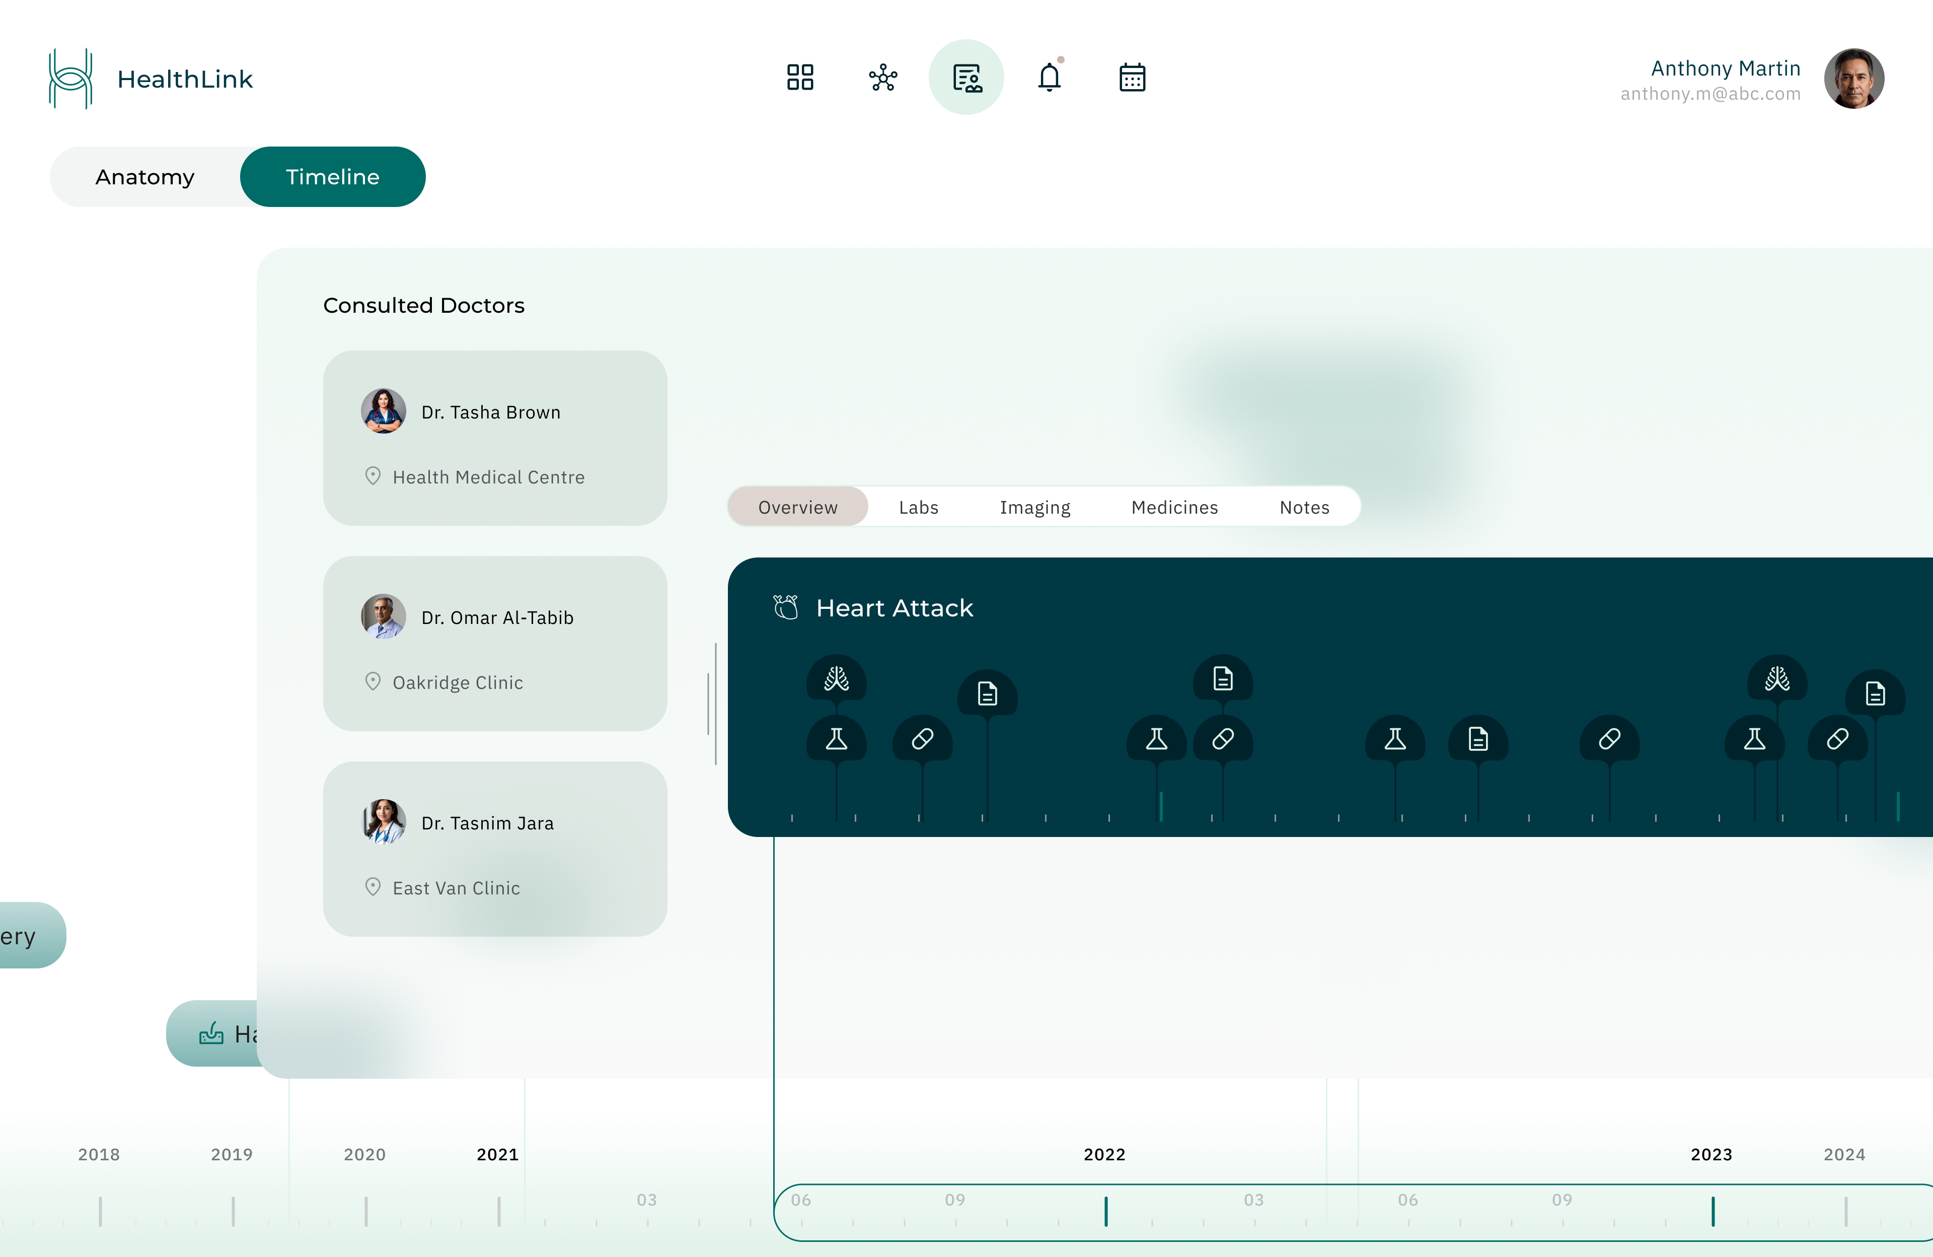Viewport: 1933px width, 1257px height.
Task: Switch to Anatomy view
Action: coord(144,176)
